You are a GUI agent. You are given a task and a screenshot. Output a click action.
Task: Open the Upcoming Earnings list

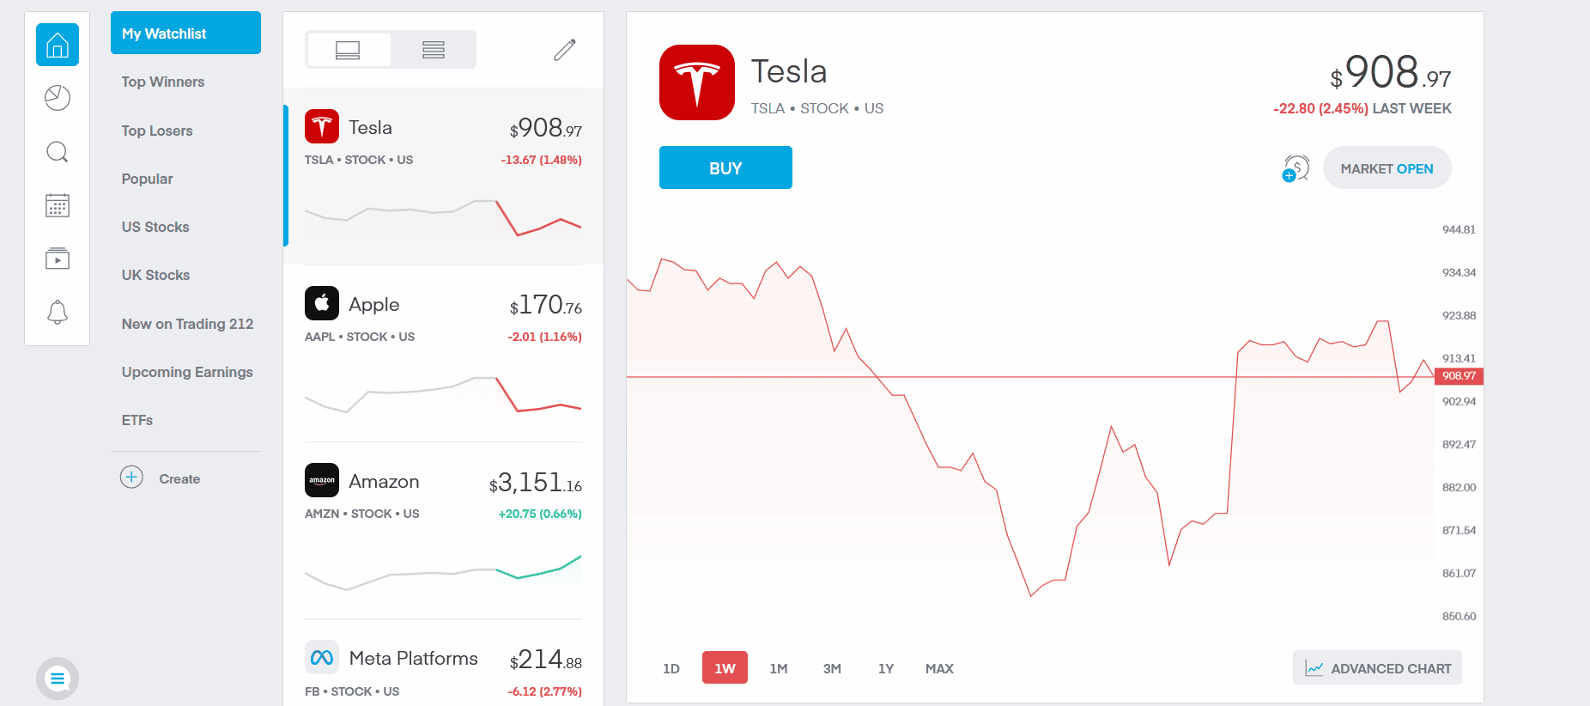(x=187, y=372)
